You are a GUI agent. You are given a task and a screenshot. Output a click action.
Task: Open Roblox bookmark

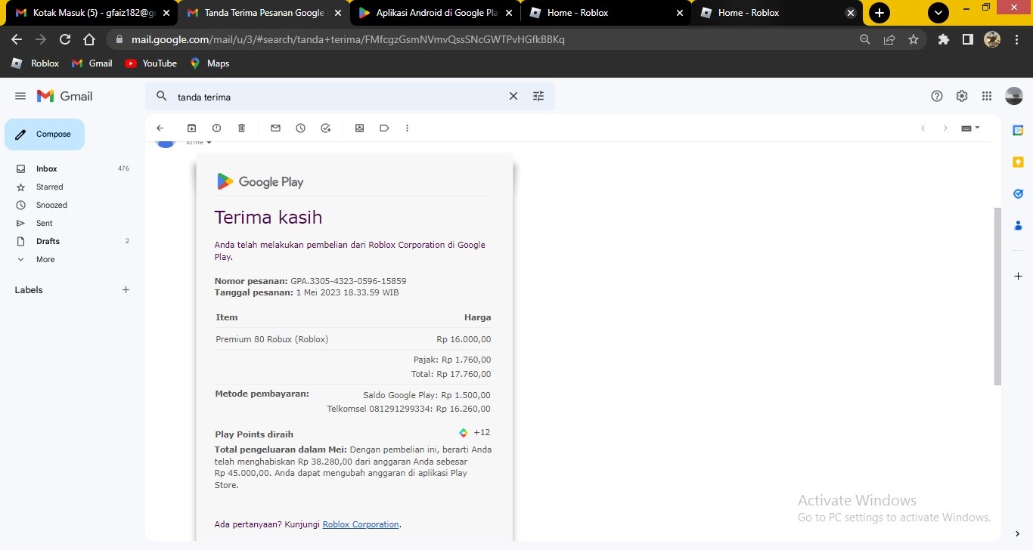click(x=35, y=63)
